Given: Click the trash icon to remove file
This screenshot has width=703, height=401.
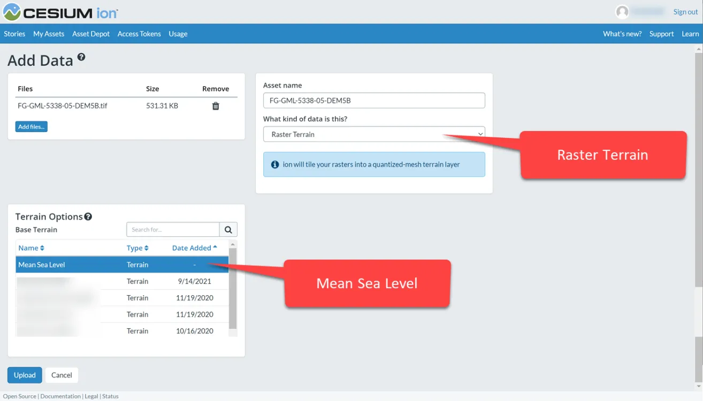Looking at the screenshot, I should [x=216, y=106].
